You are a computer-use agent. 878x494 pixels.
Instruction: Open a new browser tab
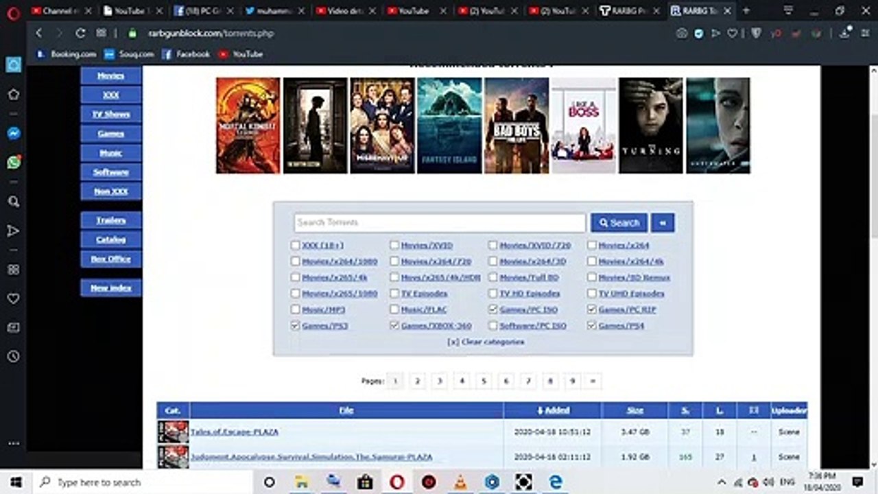[x=746, y=11]
